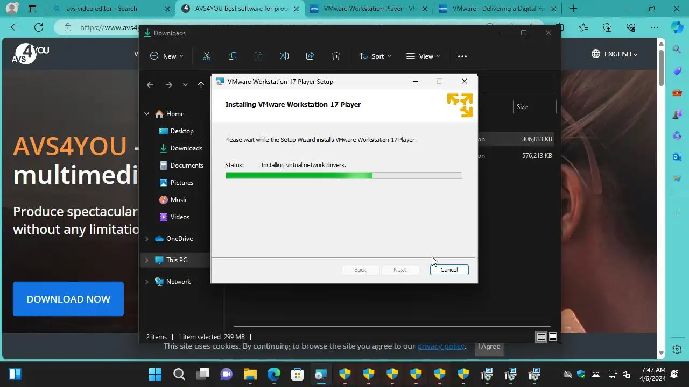The image size is (689, 387).
Task: Switch to the AVS4YOU best software tab
Action: click(x=240, y=9)
